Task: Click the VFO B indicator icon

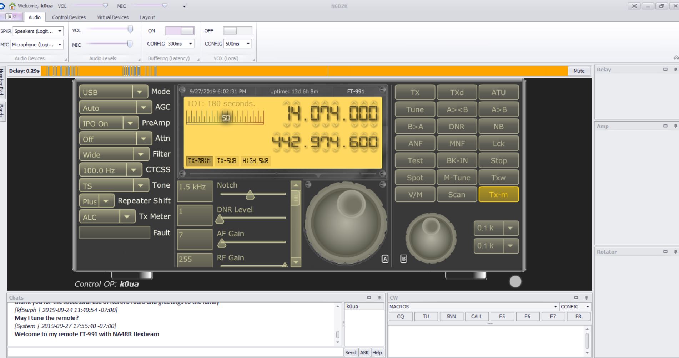Action: [x=403, y=259]
